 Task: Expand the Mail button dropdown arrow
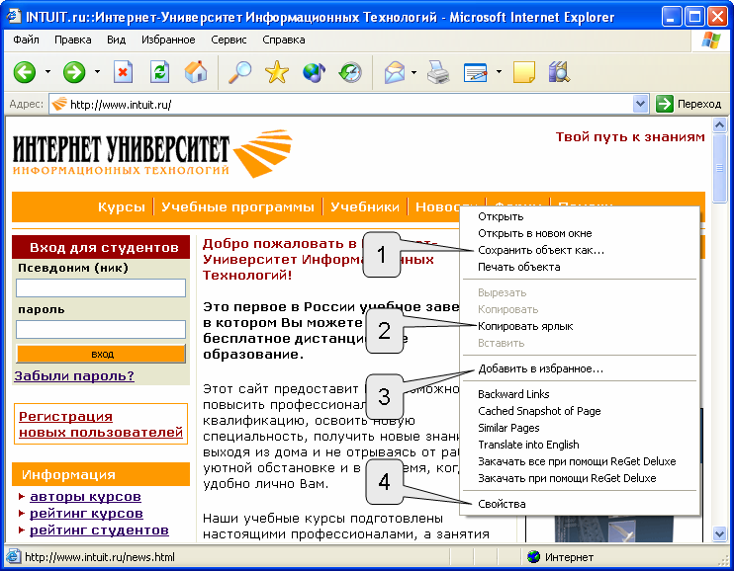(x=413, y=72)
